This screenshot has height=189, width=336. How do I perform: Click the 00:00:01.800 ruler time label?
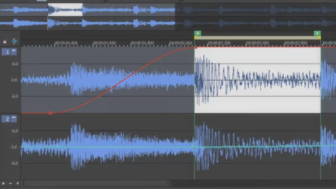pos(142,43)
